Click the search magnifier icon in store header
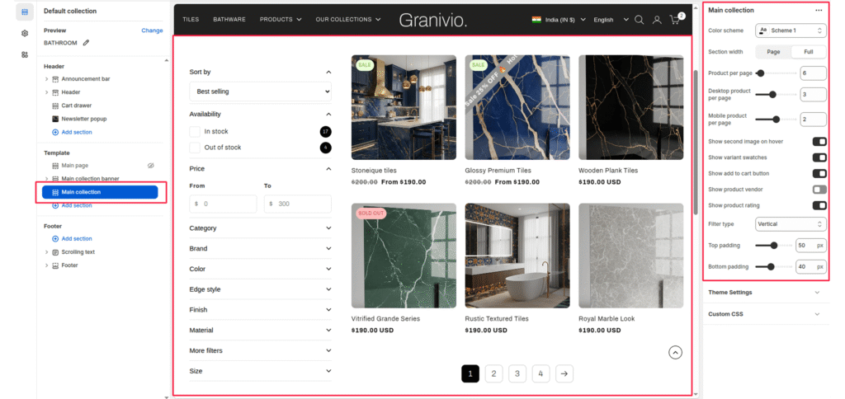Viewport: 845px width, 399px height. (639, 20)
